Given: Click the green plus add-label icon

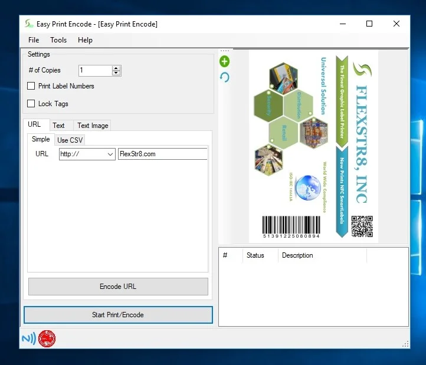Looking at the screenshot, I should click(224, 61).
